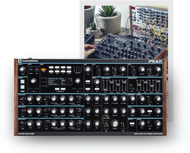
Task: Click the orange Patch menu button
Action: click(44, 69)
